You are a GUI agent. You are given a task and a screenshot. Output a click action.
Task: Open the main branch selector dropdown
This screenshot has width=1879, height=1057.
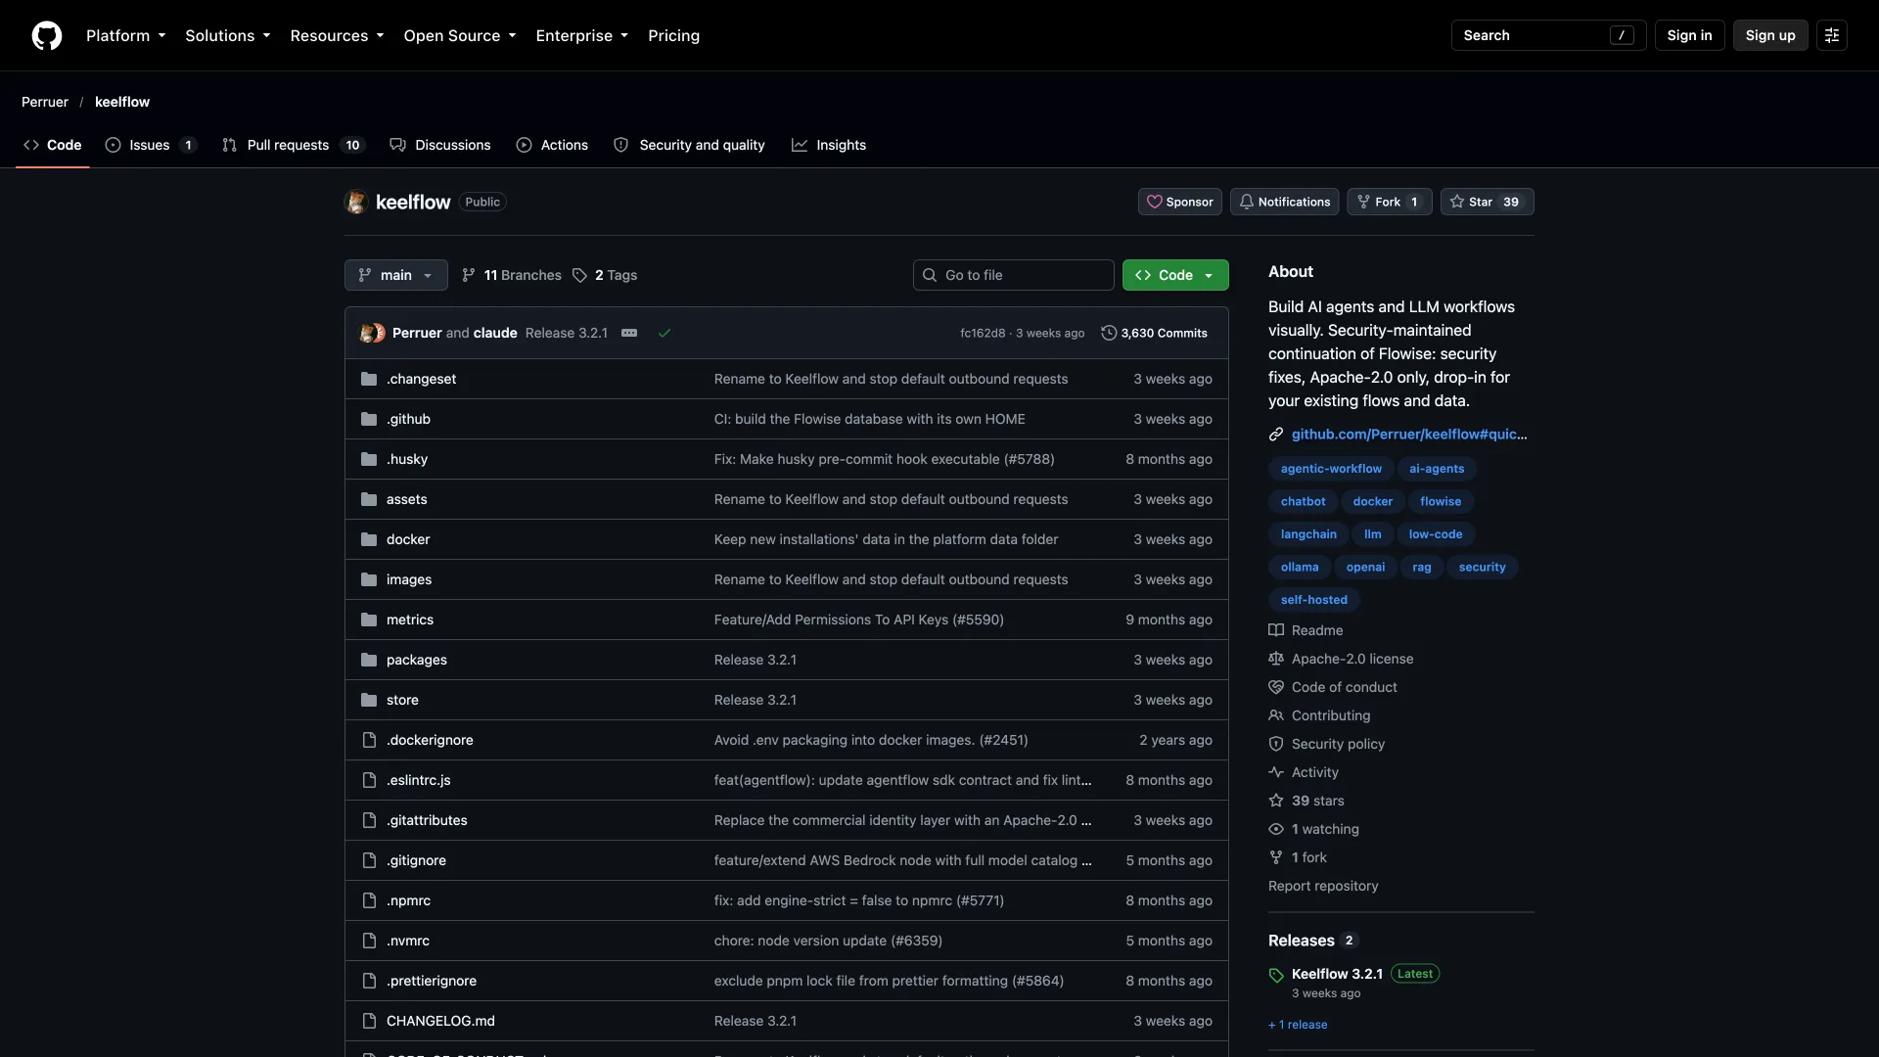click(x=396, y=275)
